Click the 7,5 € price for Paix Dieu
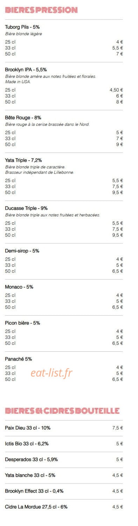The width and height of the screenshot is (138, 526). 118,428
